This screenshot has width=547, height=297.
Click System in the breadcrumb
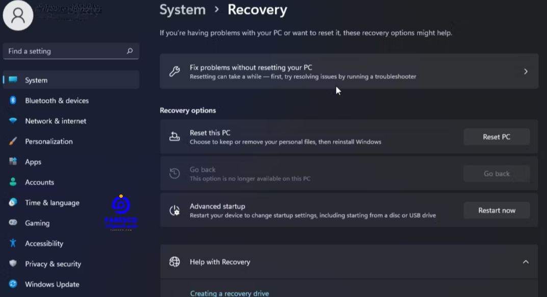(183, 10)
